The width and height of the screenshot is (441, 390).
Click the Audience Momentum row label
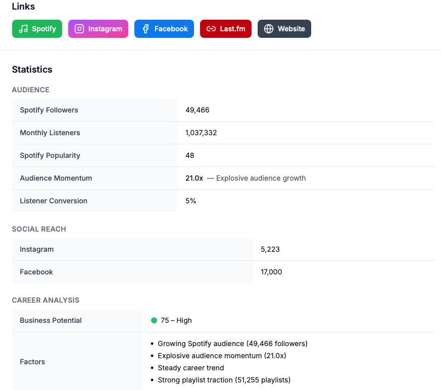point(56,178)
